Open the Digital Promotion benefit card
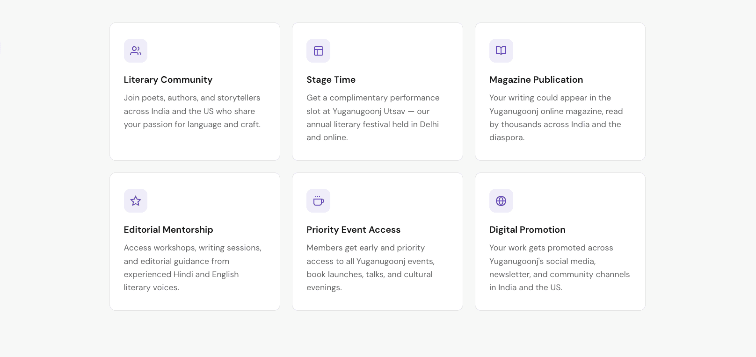 click(x=560, y=242)
